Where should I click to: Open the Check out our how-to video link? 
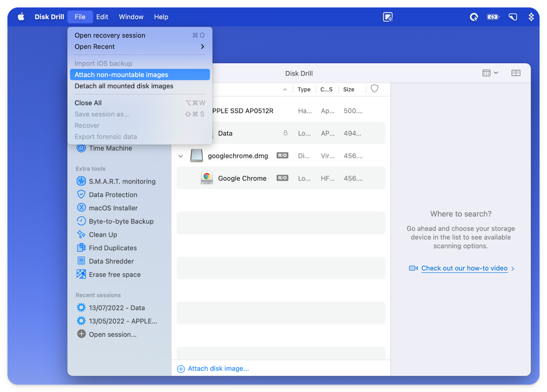click(x=464, y=268)
